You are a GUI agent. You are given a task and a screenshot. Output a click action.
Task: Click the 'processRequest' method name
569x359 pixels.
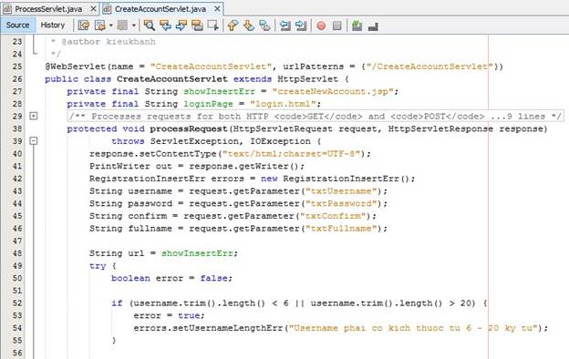pyautogui.click(x=189, y=128)
